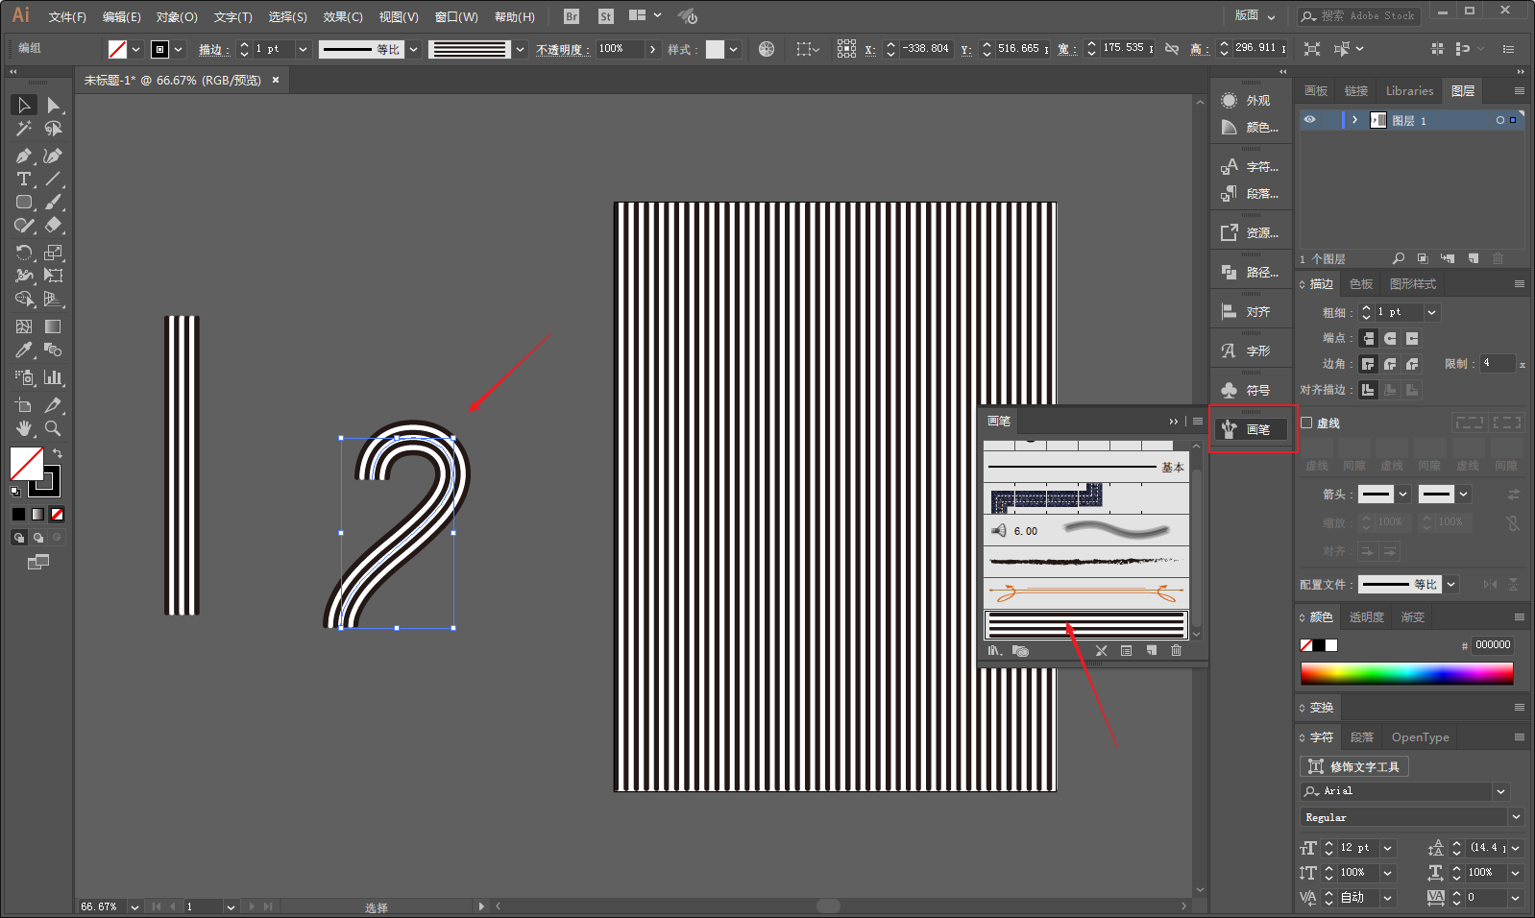
Task: Switch to the 色板 swatches tab
Action: tap(1361, 284)
